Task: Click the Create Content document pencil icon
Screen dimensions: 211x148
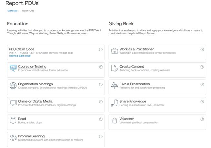Action: pos(115,68)
